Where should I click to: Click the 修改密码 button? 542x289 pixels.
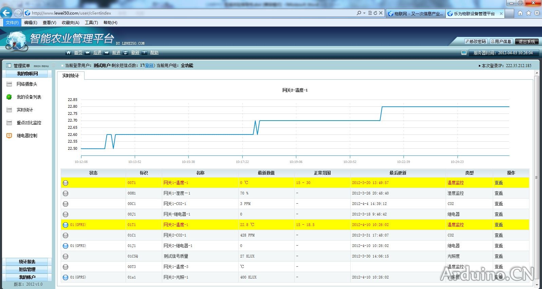[476, 41]
